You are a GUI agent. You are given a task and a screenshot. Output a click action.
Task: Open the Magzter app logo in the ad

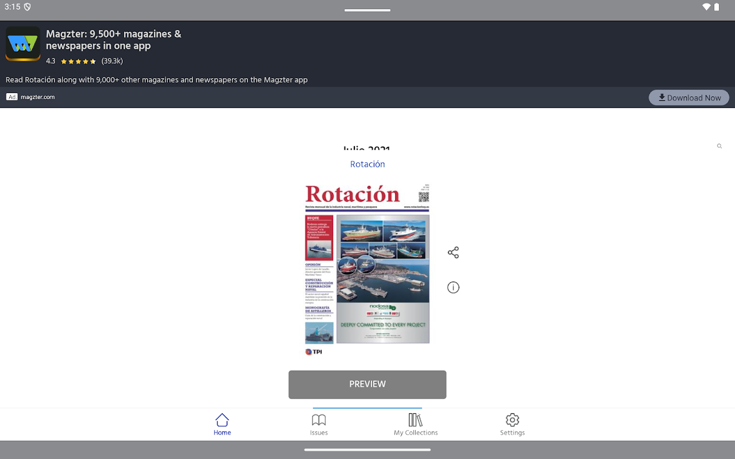point(23,44)
